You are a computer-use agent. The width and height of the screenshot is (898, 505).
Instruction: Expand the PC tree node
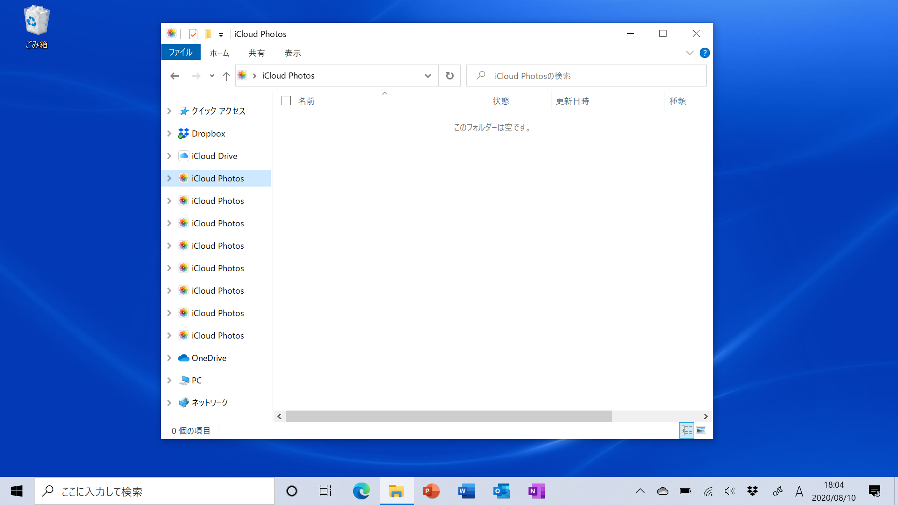(169, 380)
